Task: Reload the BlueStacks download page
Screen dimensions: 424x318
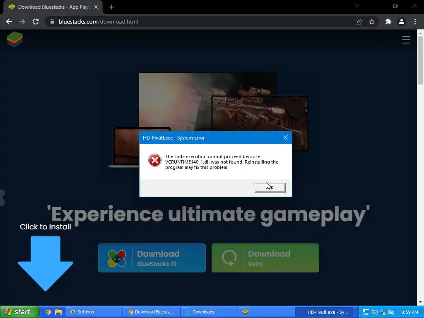Action: (36, 22)
